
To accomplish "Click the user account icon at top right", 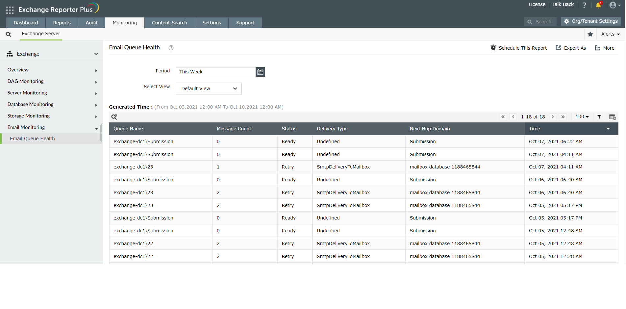I will click(x=613, y=5).
